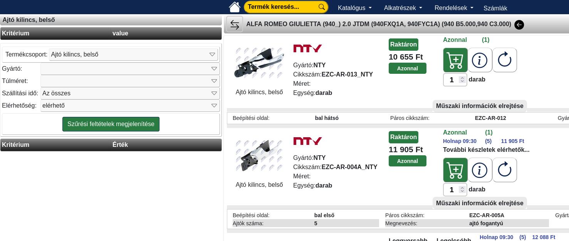Click the Azonnal button under 10 655 Ft
Image resolution: width=569 pixels, height=241 pixels.
(x=407, y=68)
